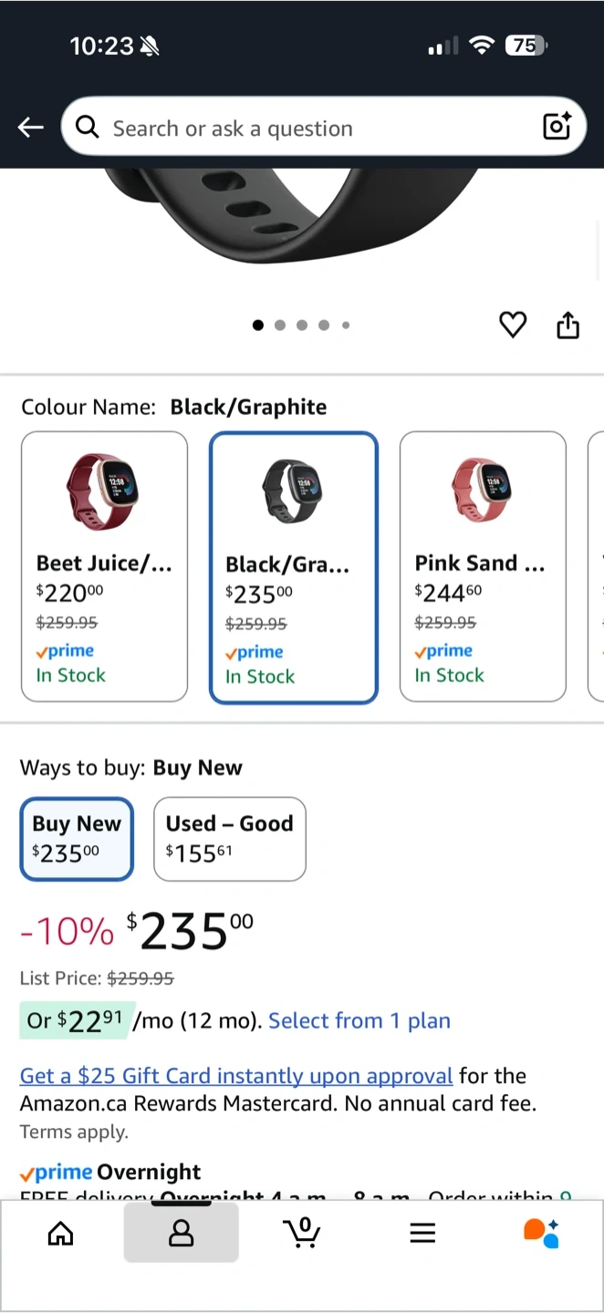Image resolution: width=604 pixels, height=1313 pixels.
Task: Choose Pink Sand colour option
Action: tap(483, 566)
